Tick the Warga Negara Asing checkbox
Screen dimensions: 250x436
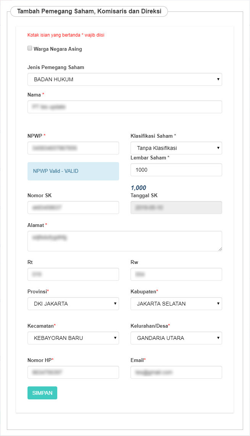pyautogui.click(x=30, y=48)
